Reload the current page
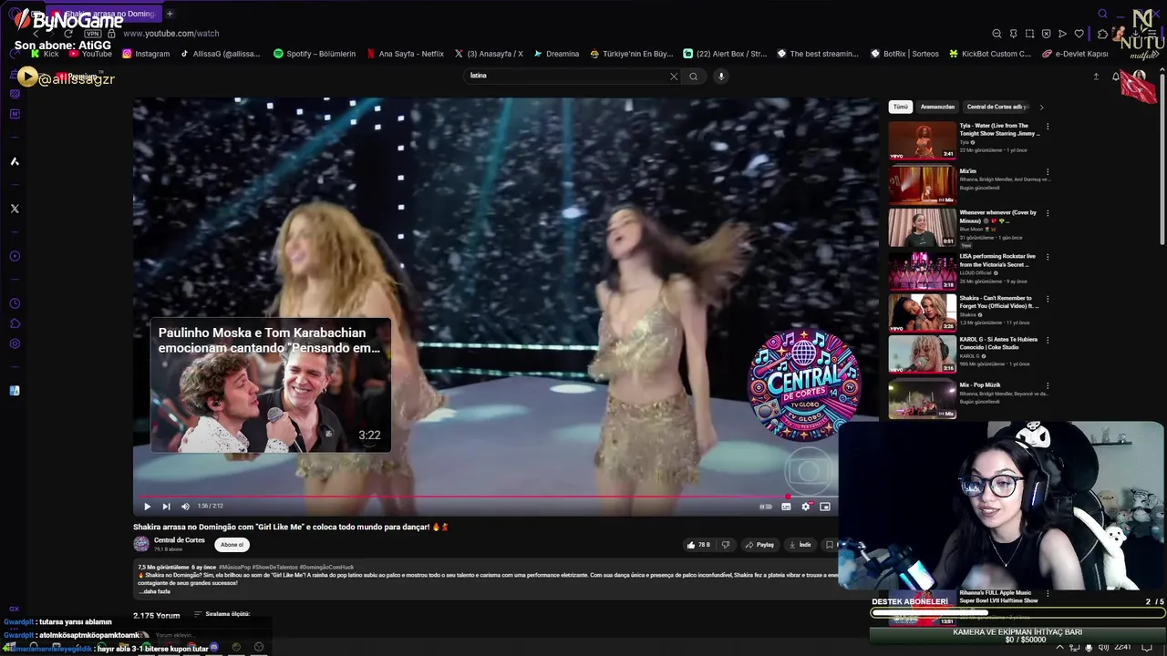Viewport: 1167px width, 656px height. click(68, 34)
